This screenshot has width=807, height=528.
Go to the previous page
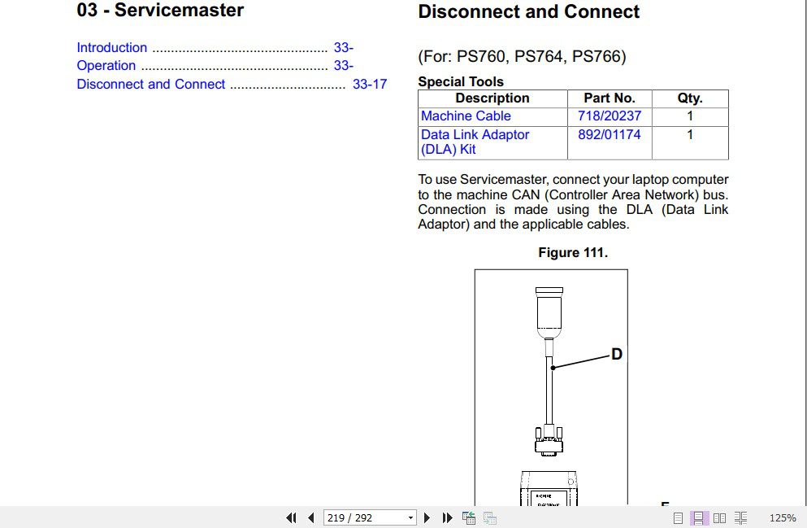click(311, 517)
